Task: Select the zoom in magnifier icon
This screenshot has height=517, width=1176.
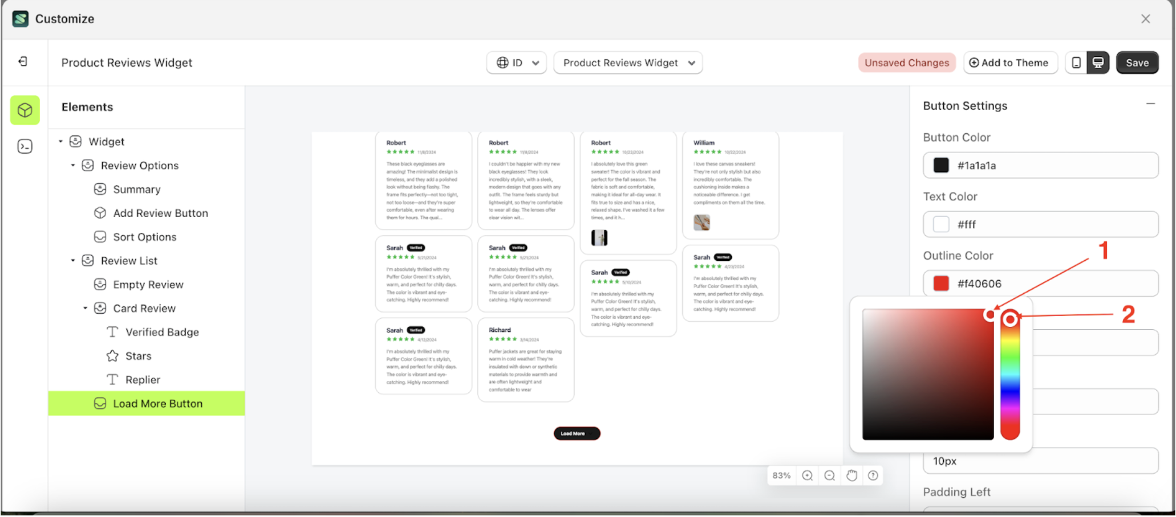Action: (807, 475)
